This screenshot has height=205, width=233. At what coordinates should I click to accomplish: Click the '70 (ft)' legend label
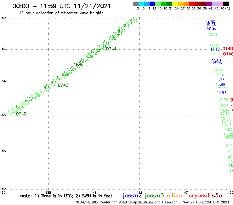tap(225, 8)
